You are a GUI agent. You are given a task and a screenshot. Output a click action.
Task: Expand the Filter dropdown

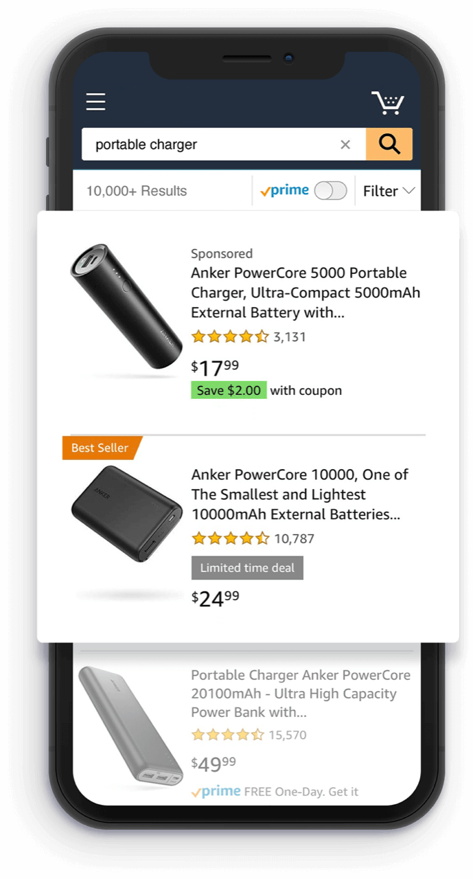(389, 191)
